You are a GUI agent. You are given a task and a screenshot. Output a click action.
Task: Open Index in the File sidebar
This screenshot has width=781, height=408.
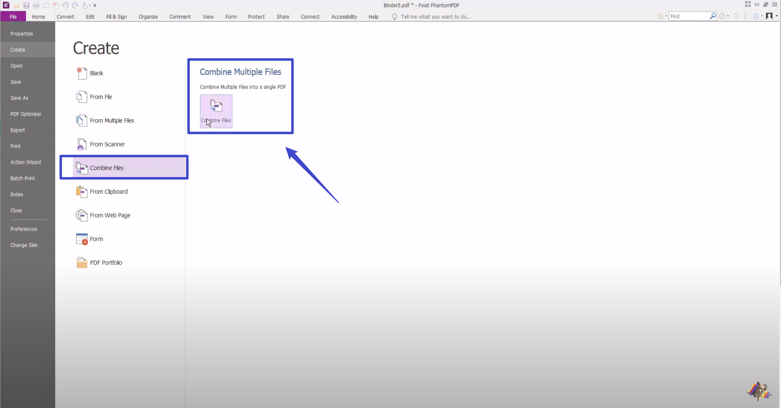click(x=17, y=195)
